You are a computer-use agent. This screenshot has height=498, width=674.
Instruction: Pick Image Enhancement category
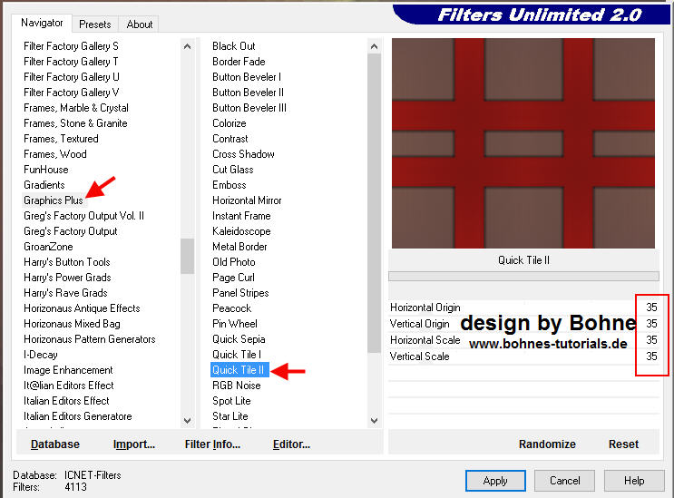(x=68, y=370)
